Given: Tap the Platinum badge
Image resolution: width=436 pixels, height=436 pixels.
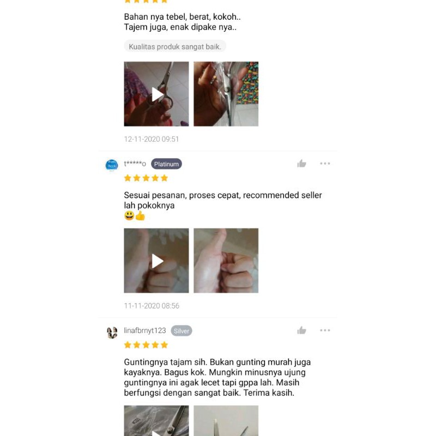Looking at the screenshot, I should coord(166,164).
